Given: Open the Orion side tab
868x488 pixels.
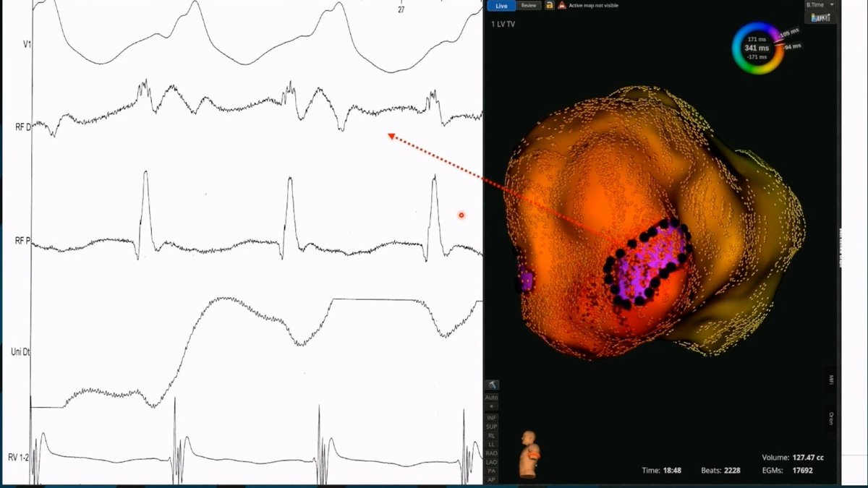Looking at the screenshot, I should point(833,419).
